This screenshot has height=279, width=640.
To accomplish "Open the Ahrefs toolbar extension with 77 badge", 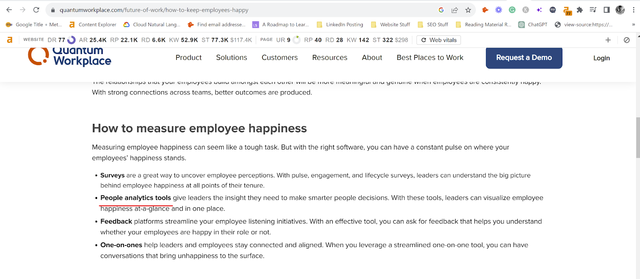I will tap(567, 11).
